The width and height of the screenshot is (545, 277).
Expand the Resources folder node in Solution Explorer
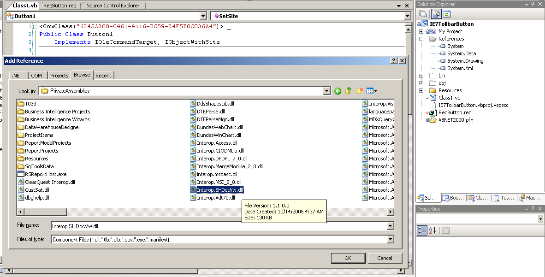click(x=421, y=90)
